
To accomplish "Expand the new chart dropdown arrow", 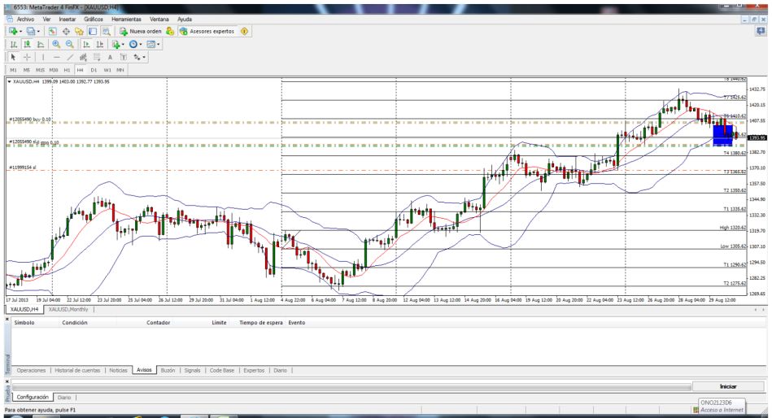I will pos(19,33).
